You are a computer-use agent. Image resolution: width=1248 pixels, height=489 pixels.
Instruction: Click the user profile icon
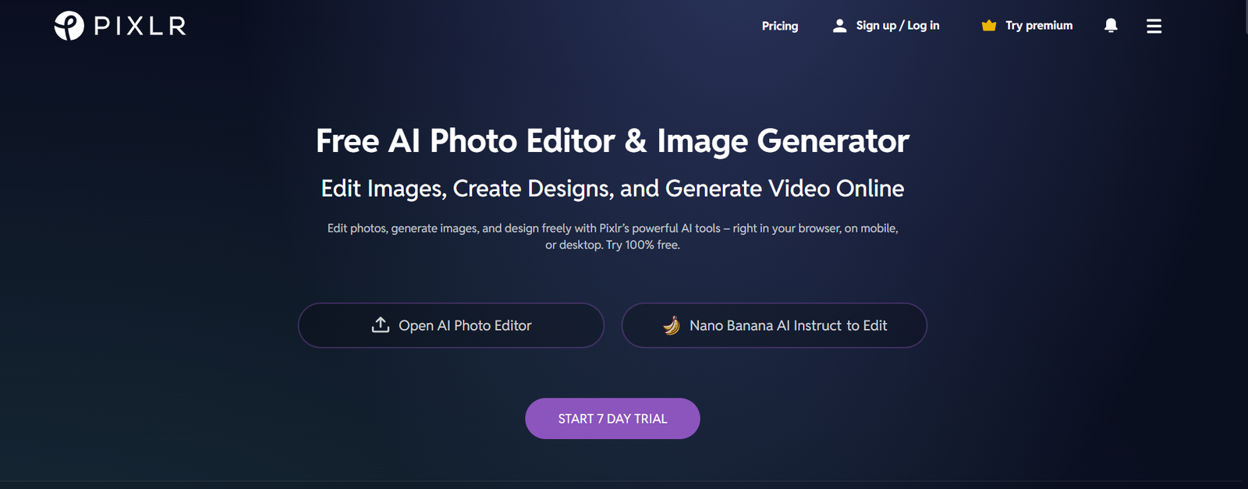pos(839,26)
